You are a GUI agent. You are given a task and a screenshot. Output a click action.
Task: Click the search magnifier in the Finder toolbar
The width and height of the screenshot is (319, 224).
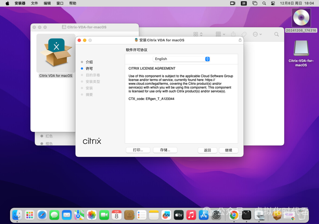(x=277, y=34)
